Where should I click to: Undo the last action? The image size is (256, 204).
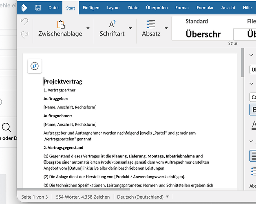(24, 22)
